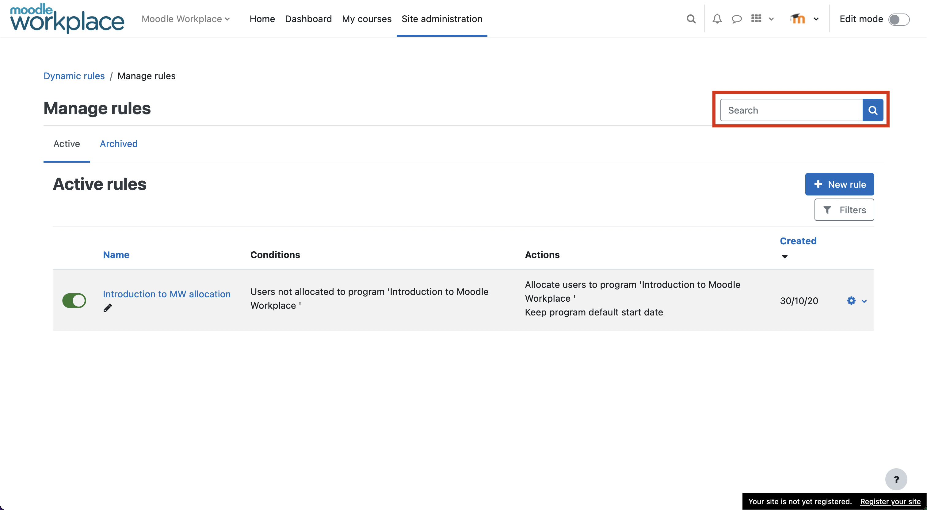The height and width of the screenshot is (510, 927).
Task: Open Dashboard in the navbar
Action: click(308, 19)
